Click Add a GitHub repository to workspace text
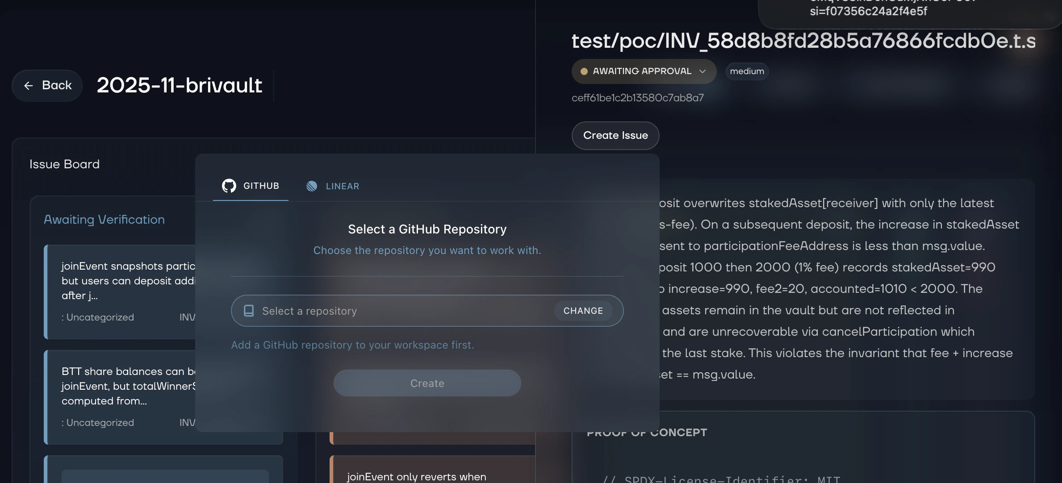This screenshot has width=1062, height=483. click(x=352, y=345)
